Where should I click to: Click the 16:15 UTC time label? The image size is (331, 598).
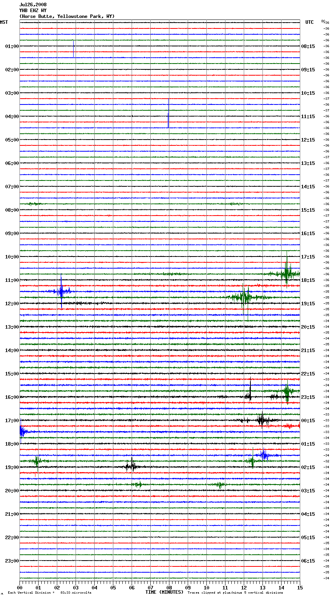point(308,234)
